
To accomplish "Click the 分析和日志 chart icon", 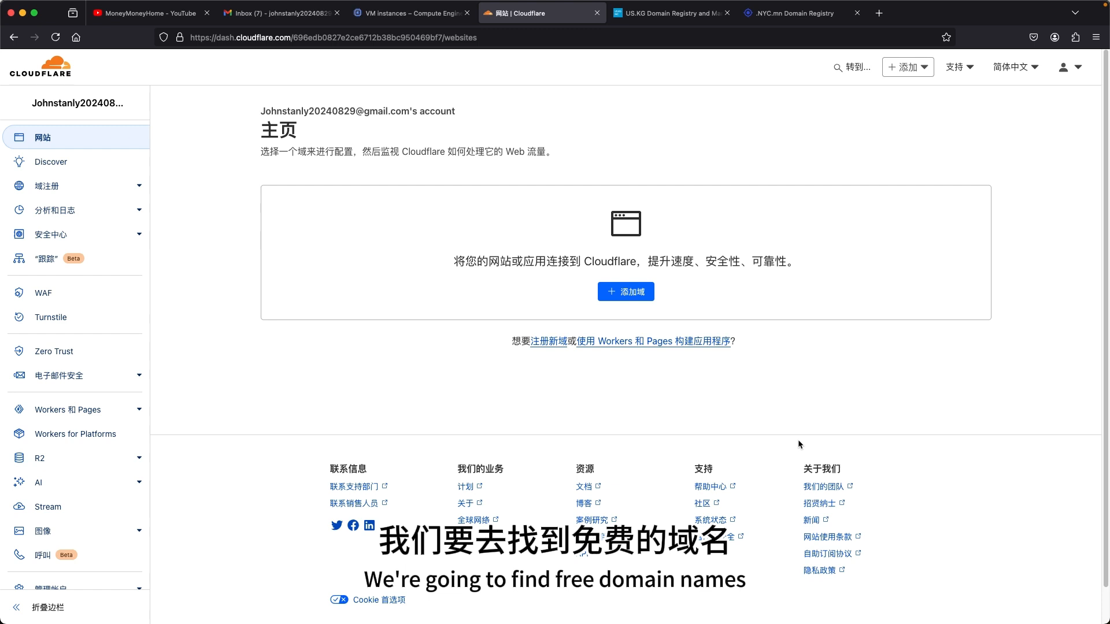I will pos(19,210).
